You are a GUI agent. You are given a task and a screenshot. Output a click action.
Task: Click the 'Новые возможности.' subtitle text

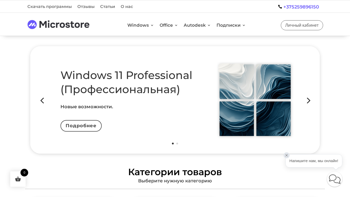click(x=87, y=107)
